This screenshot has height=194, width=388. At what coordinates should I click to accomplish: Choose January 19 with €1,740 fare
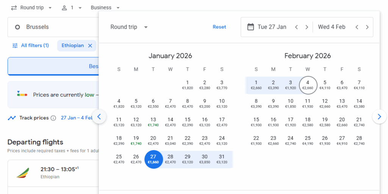pyautogui.click(x=136, y=141)
